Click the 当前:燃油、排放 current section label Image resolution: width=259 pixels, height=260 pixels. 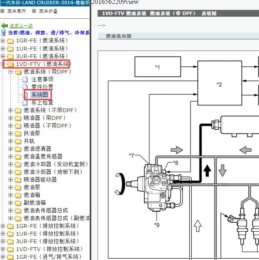pyautogui.click(x=49, y=33)
